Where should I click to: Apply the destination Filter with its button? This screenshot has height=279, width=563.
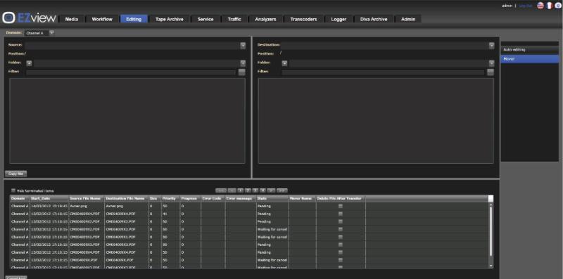click(x=491, y=72)
